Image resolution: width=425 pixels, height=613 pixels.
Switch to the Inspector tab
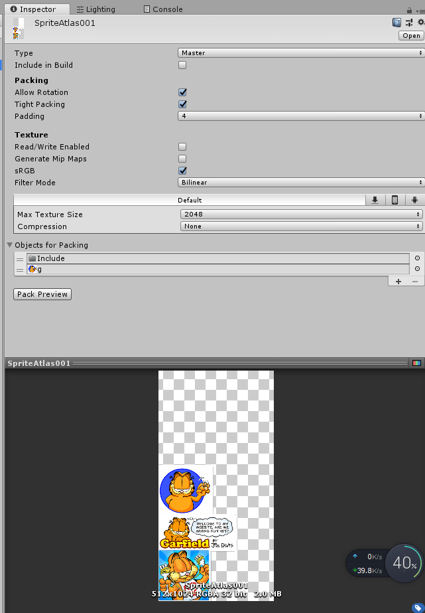37,9
